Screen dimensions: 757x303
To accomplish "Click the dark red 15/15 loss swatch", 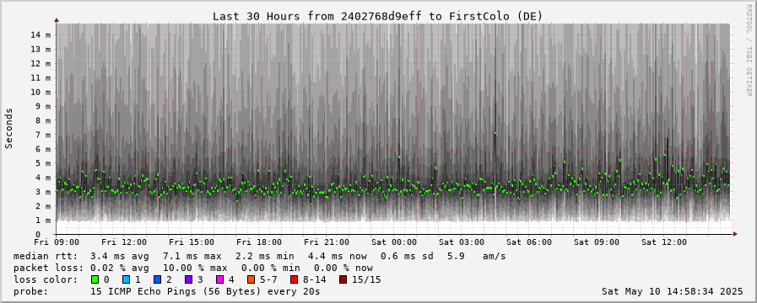I will point(343,279).
